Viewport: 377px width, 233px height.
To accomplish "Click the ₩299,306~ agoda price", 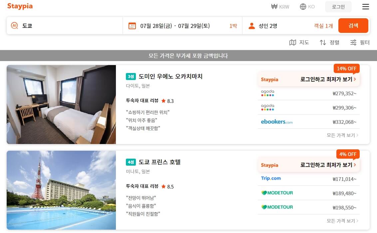I will coord(344,108).
